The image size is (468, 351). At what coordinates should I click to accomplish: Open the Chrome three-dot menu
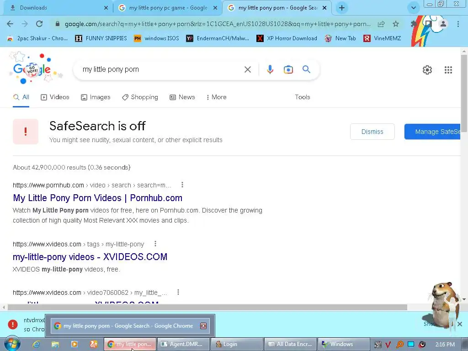(458, 24)
